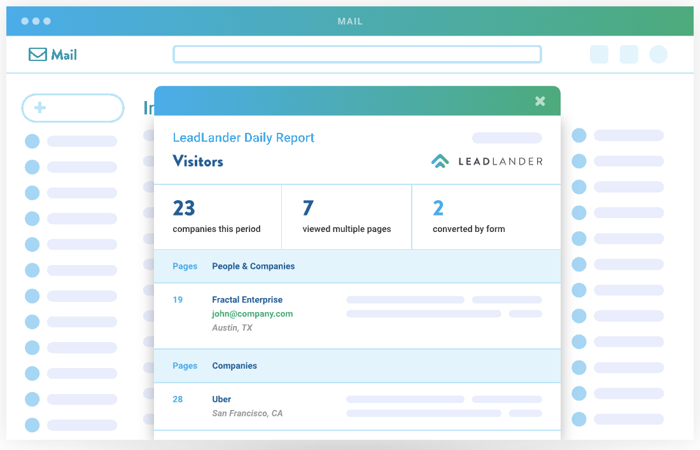Screen dimensions: 700x450
Task: Focus the search field in the mail header
Action: [x=357, y=55]
